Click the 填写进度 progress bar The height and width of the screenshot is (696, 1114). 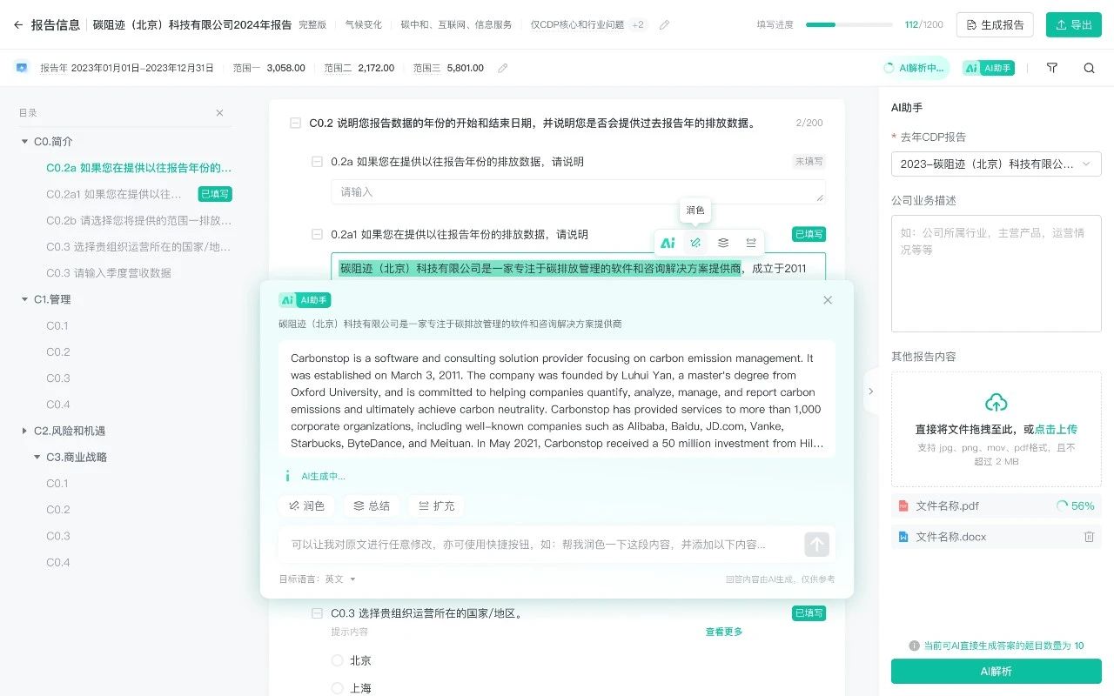tap(849, 25)
